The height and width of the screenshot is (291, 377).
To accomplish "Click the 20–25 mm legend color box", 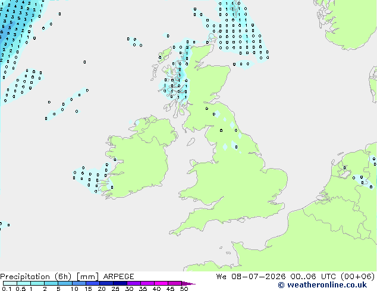I will pos(106,283).
